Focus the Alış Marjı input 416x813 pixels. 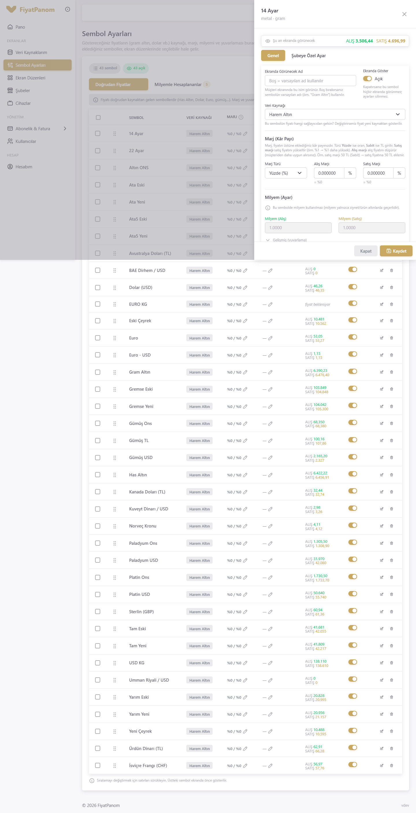(329, 173)
